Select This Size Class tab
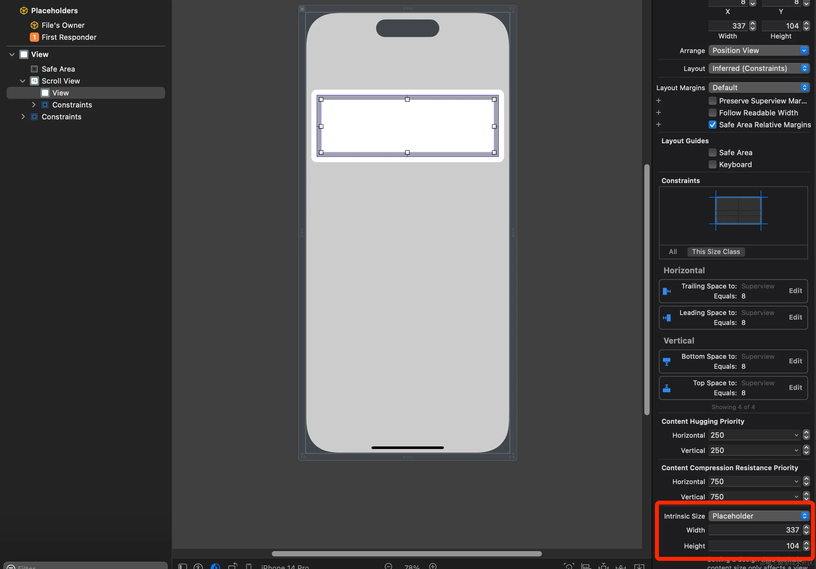Screen dimensions: 816x569 pyautogui.click(x=716, y=252)
